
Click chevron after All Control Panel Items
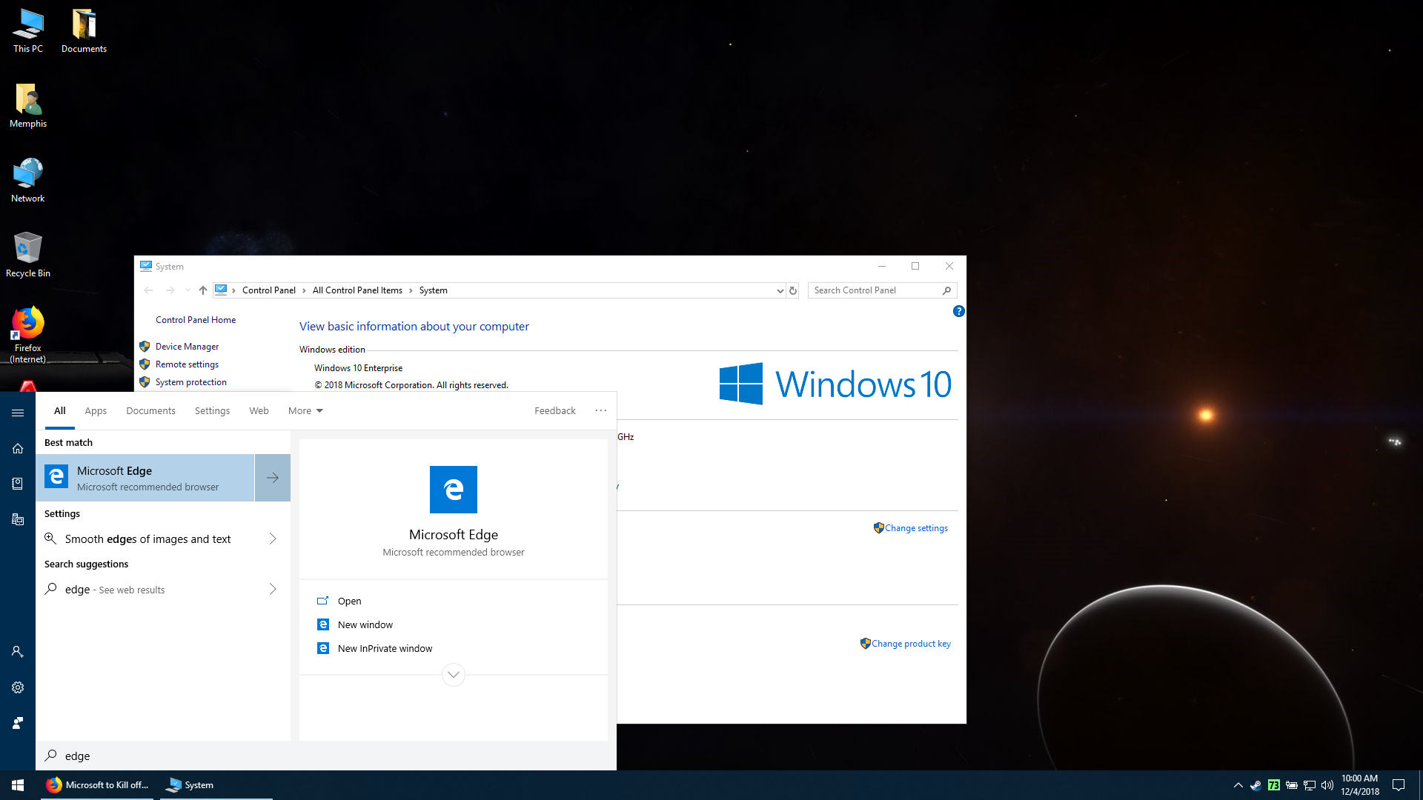click(x=411, y=290)
